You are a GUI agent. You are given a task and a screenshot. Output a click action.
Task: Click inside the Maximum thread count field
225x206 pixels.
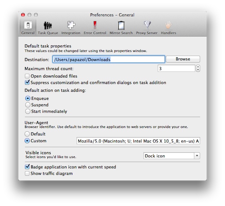coord(176,69)
